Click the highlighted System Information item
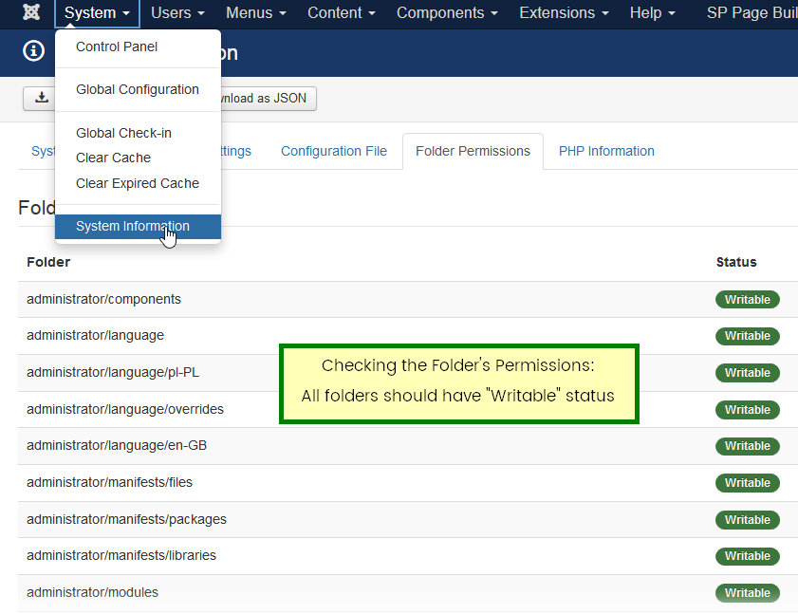This screenshot has width=798, height=614. point(133,226)
